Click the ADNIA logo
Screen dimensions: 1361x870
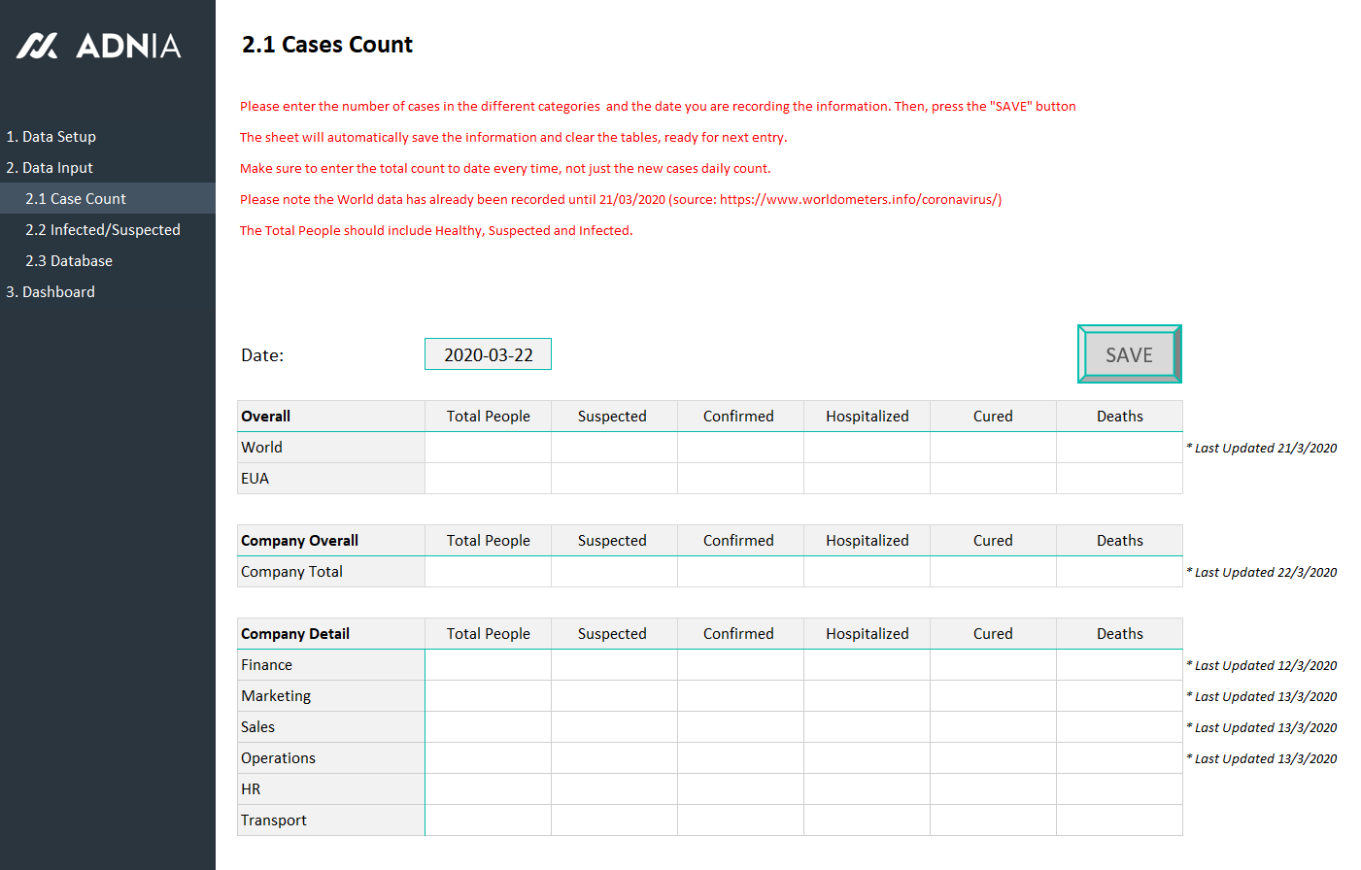coord(99,46)
